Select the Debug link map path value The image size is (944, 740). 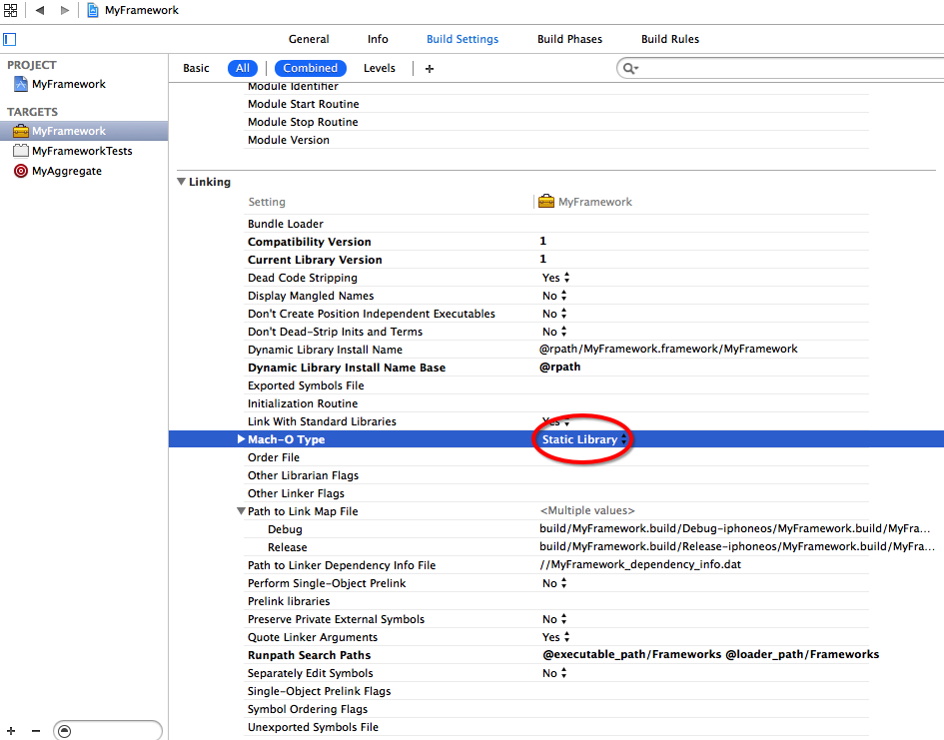[734, 529]
